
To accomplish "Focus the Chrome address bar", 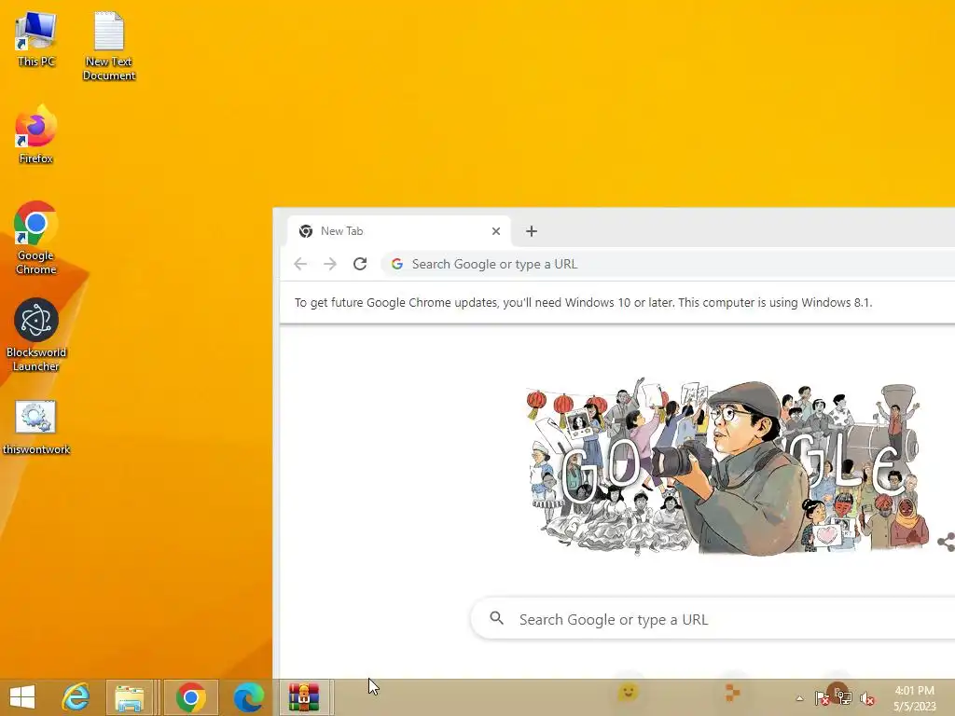I will click(x=670, y=264).
